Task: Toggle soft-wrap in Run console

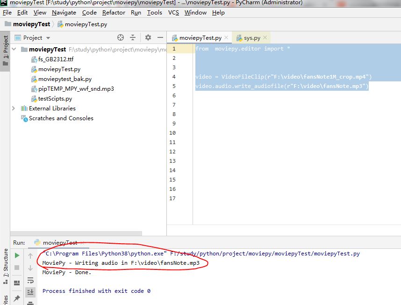Action: (30, 280)
